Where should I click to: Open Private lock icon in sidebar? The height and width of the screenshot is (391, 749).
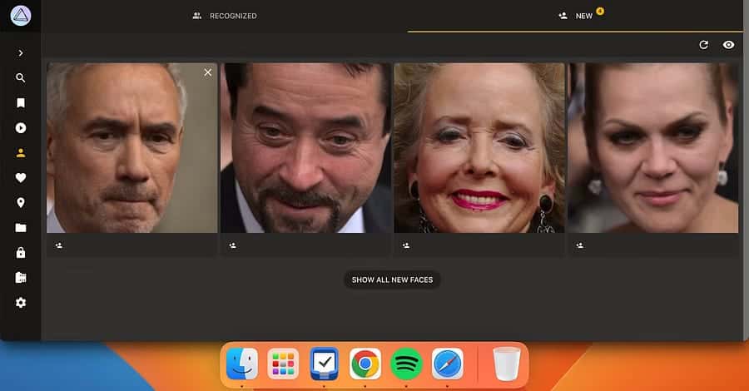[21, 253]
